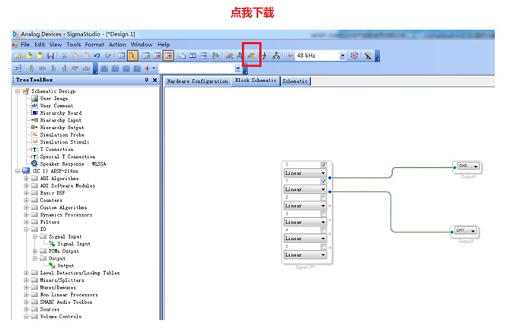Switch to Block Schematic tab

(x=256, y=81)
